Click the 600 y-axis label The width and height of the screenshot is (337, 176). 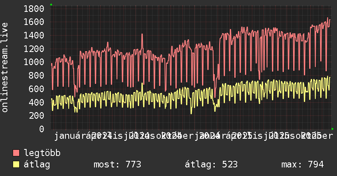coord(36,89)
